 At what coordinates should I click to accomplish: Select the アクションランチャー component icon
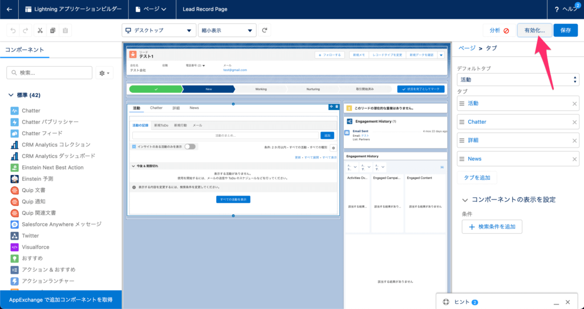coord(14,281)
